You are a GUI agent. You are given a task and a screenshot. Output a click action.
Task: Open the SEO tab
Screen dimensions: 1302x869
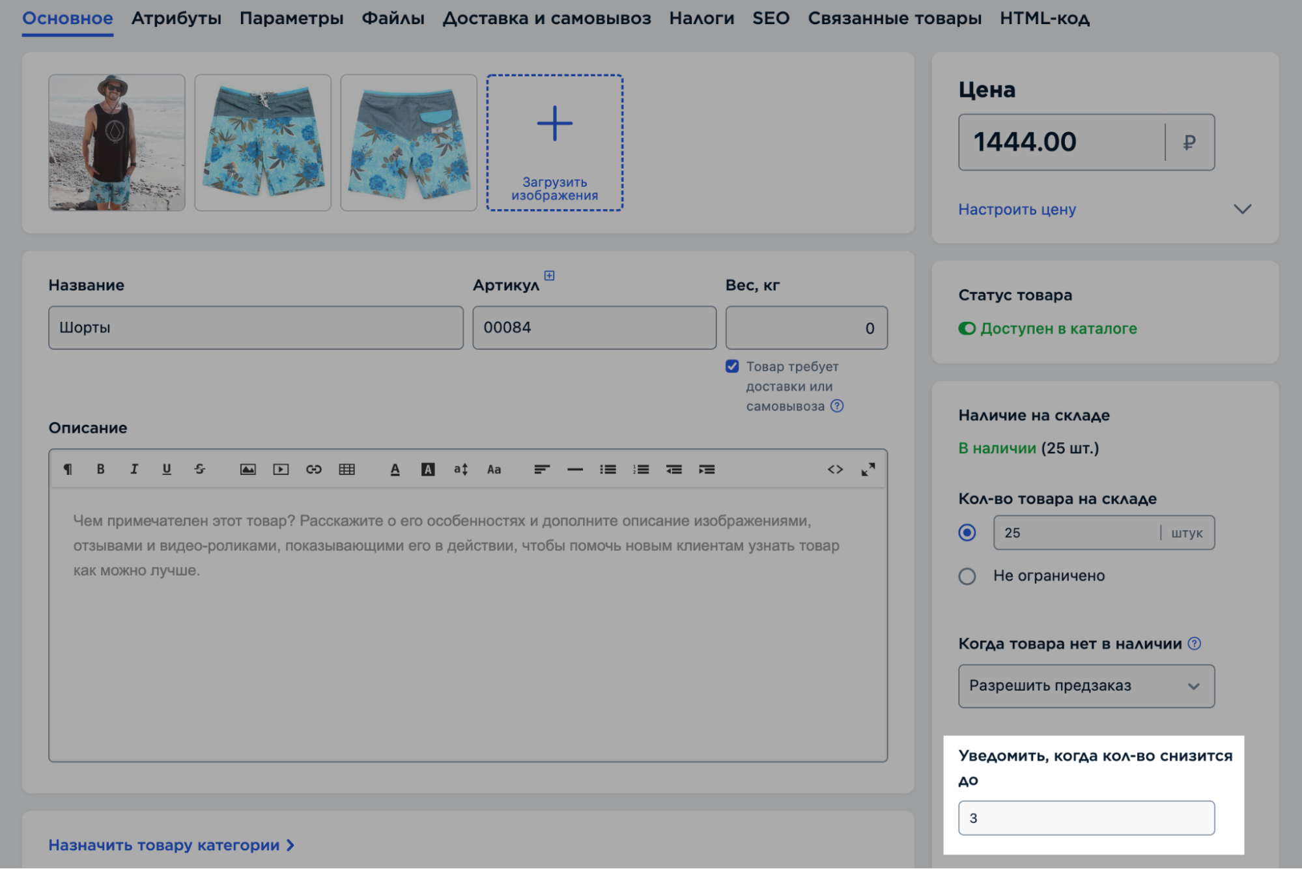(x=771, y=18)
